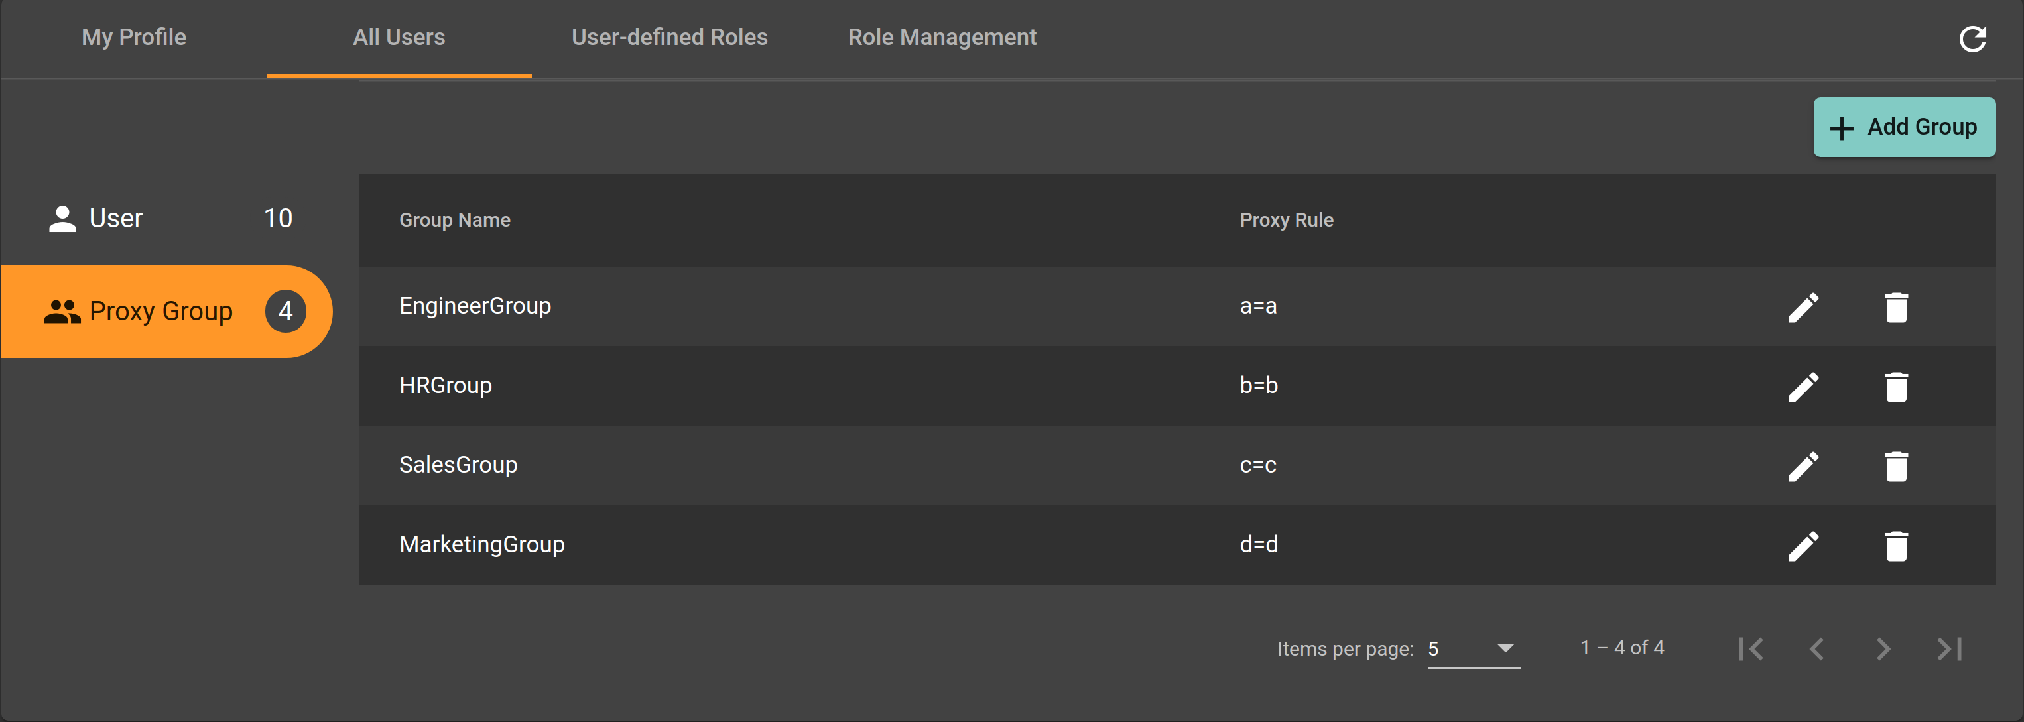Delete the MarketingGroup entry
The width and height of the screenshot is (2024, 722).
click(1897, 545)
